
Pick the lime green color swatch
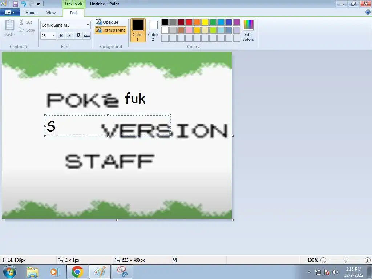213,30
